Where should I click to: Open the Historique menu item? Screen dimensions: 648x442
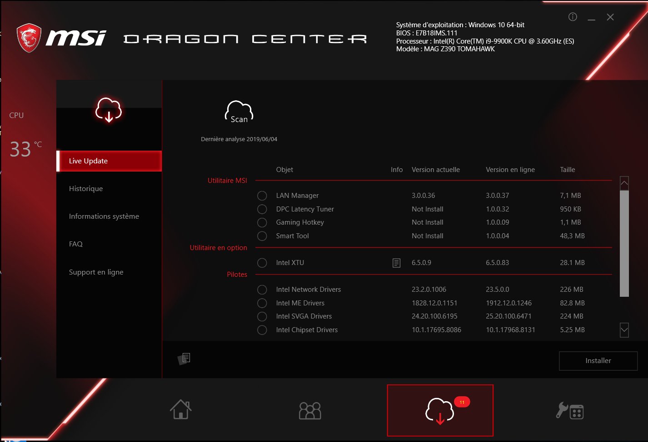(86, 189)
